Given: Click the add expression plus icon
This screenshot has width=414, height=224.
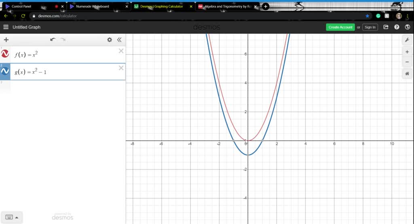Looking at the screenshot, I should pos(6,40).
